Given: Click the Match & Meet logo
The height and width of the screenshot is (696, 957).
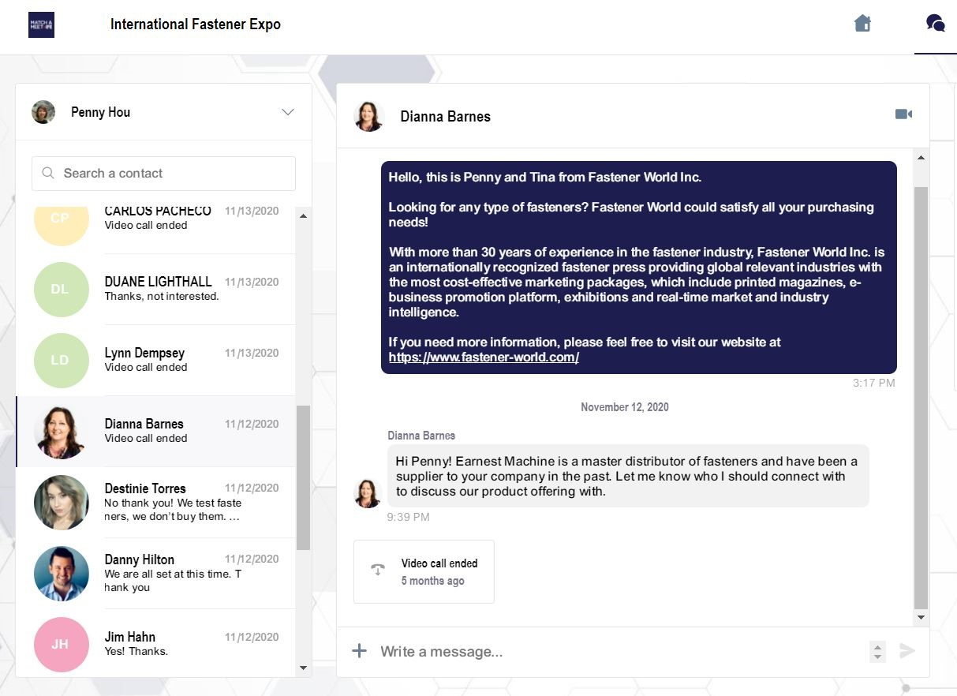Looking at the screenshot, I should [41, 24].
